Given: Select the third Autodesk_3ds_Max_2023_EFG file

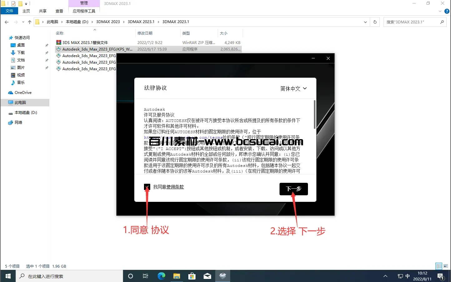Looking at the screenshot, I should coord(86,62).
